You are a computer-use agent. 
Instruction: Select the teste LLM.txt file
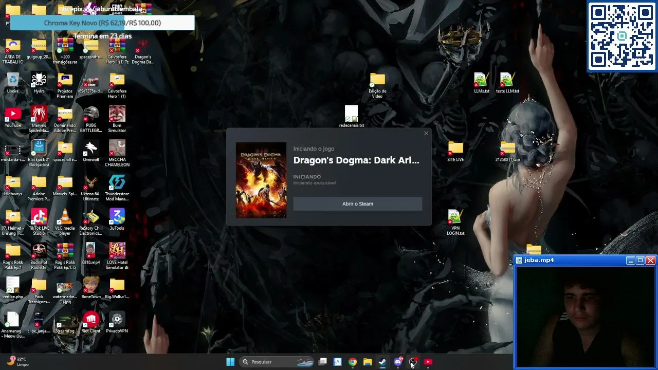tap(507, 83)
